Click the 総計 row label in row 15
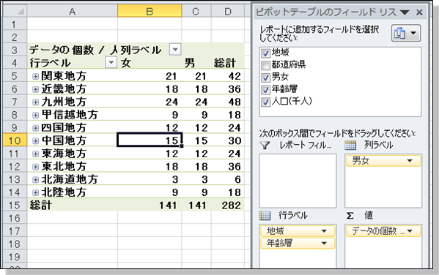This screenshot has width=439, height=275. 73,205
